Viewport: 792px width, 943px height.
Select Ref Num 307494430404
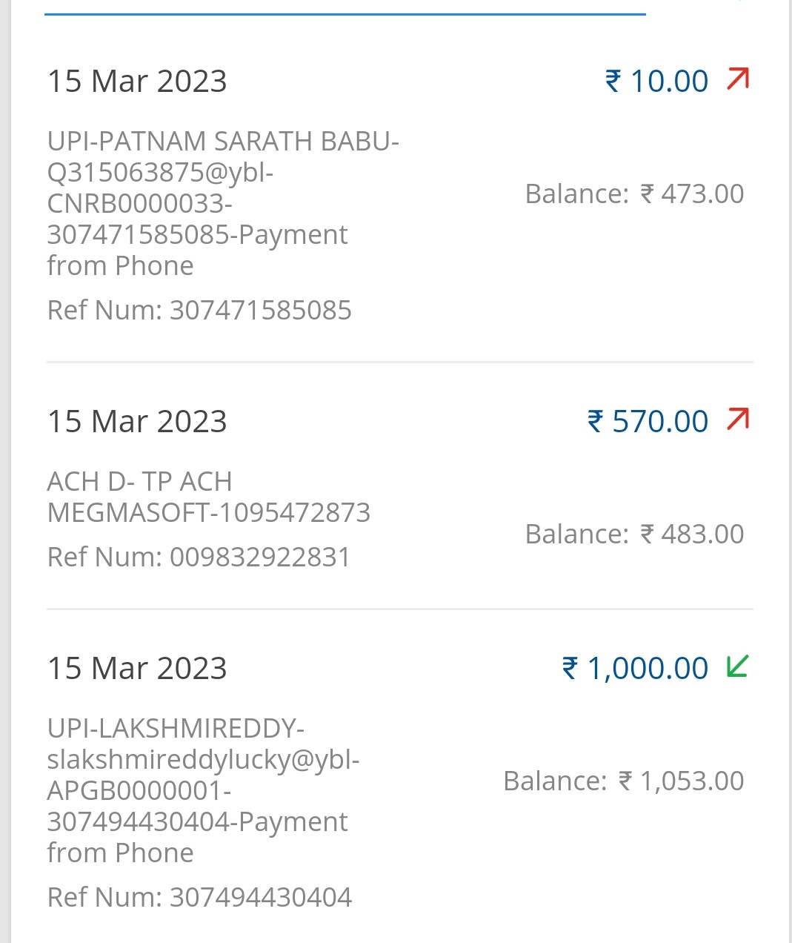pyautogui.click(x=199, y=897)
